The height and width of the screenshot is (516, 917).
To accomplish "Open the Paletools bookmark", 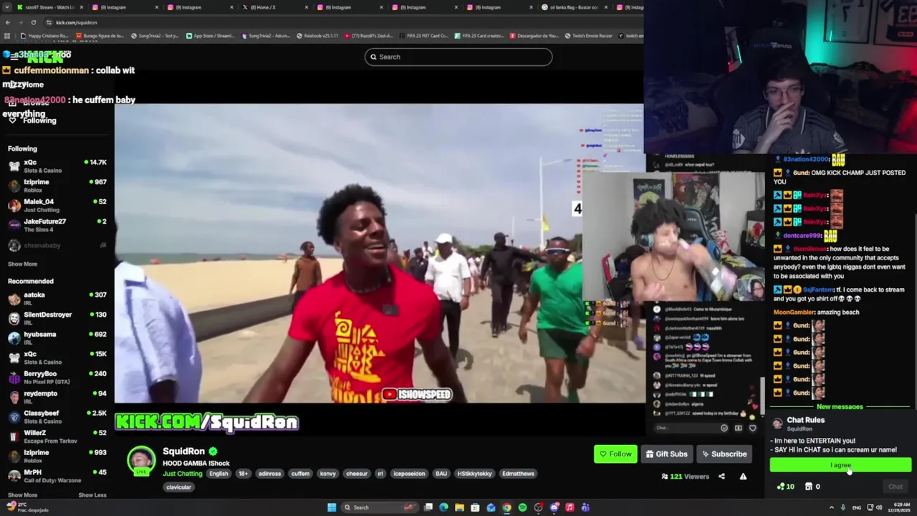I will 317,36.
